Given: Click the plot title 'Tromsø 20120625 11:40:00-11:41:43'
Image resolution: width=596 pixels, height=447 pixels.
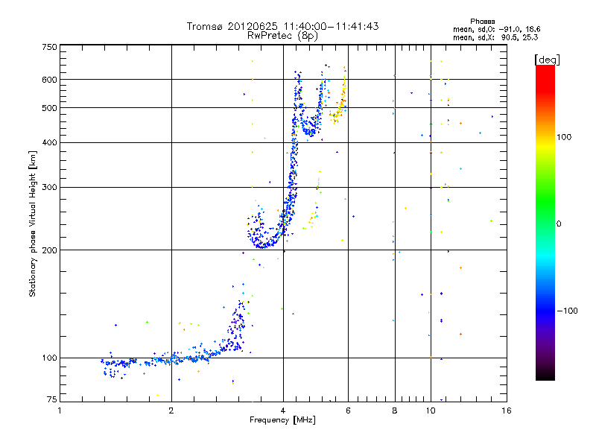Looking at the screenshot, I should tap(282, 26).
